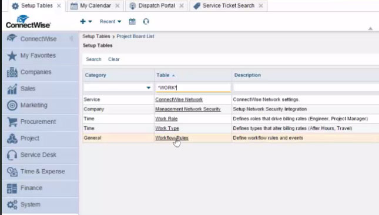Open the Time & Expense icon
The width and height of the screenshot is (379, 215).
(x=12, y=172)
